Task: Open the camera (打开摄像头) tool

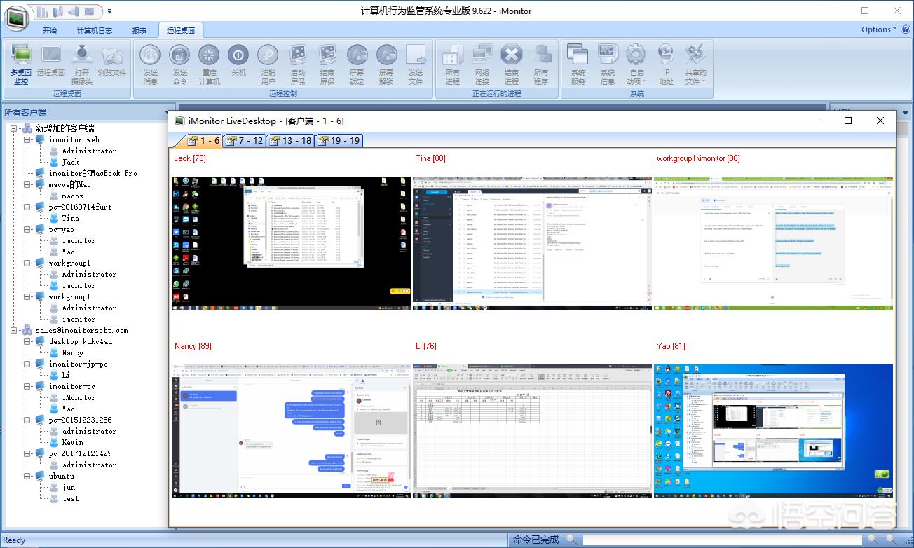Action: point(82,64)
